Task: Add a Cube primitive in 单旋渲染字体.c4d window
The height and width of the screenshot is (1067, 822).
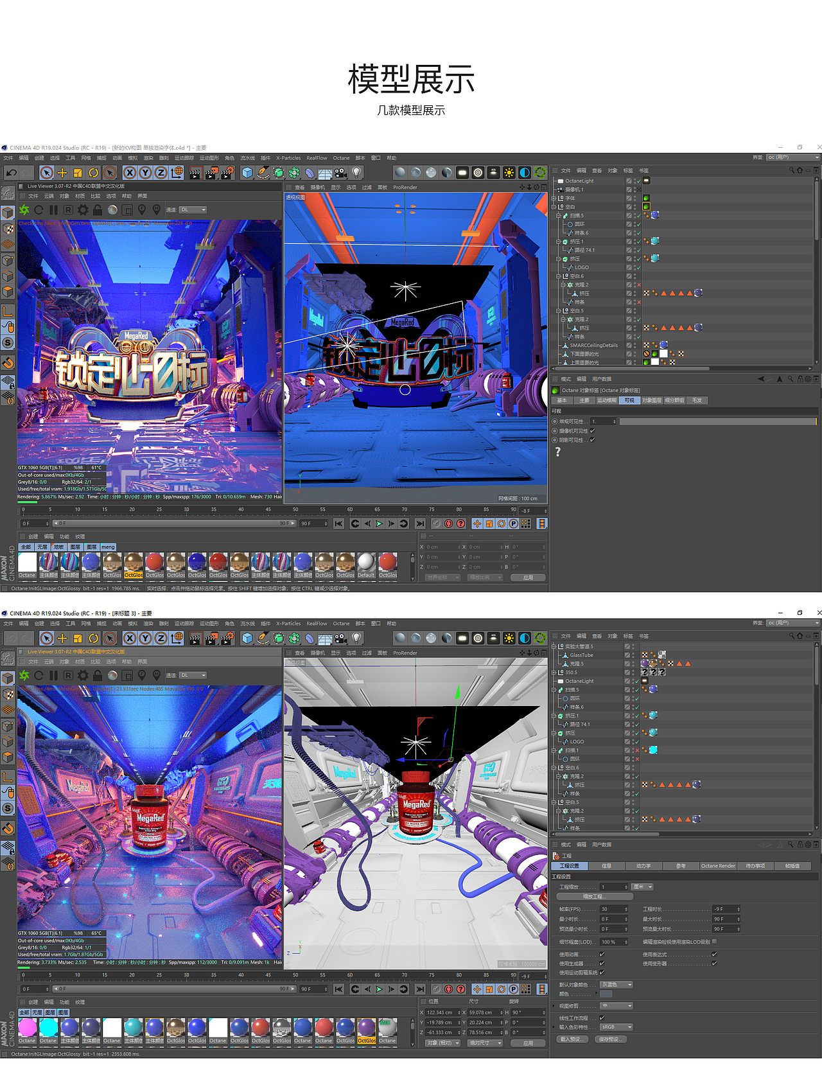Action: [x=247, y=172]
